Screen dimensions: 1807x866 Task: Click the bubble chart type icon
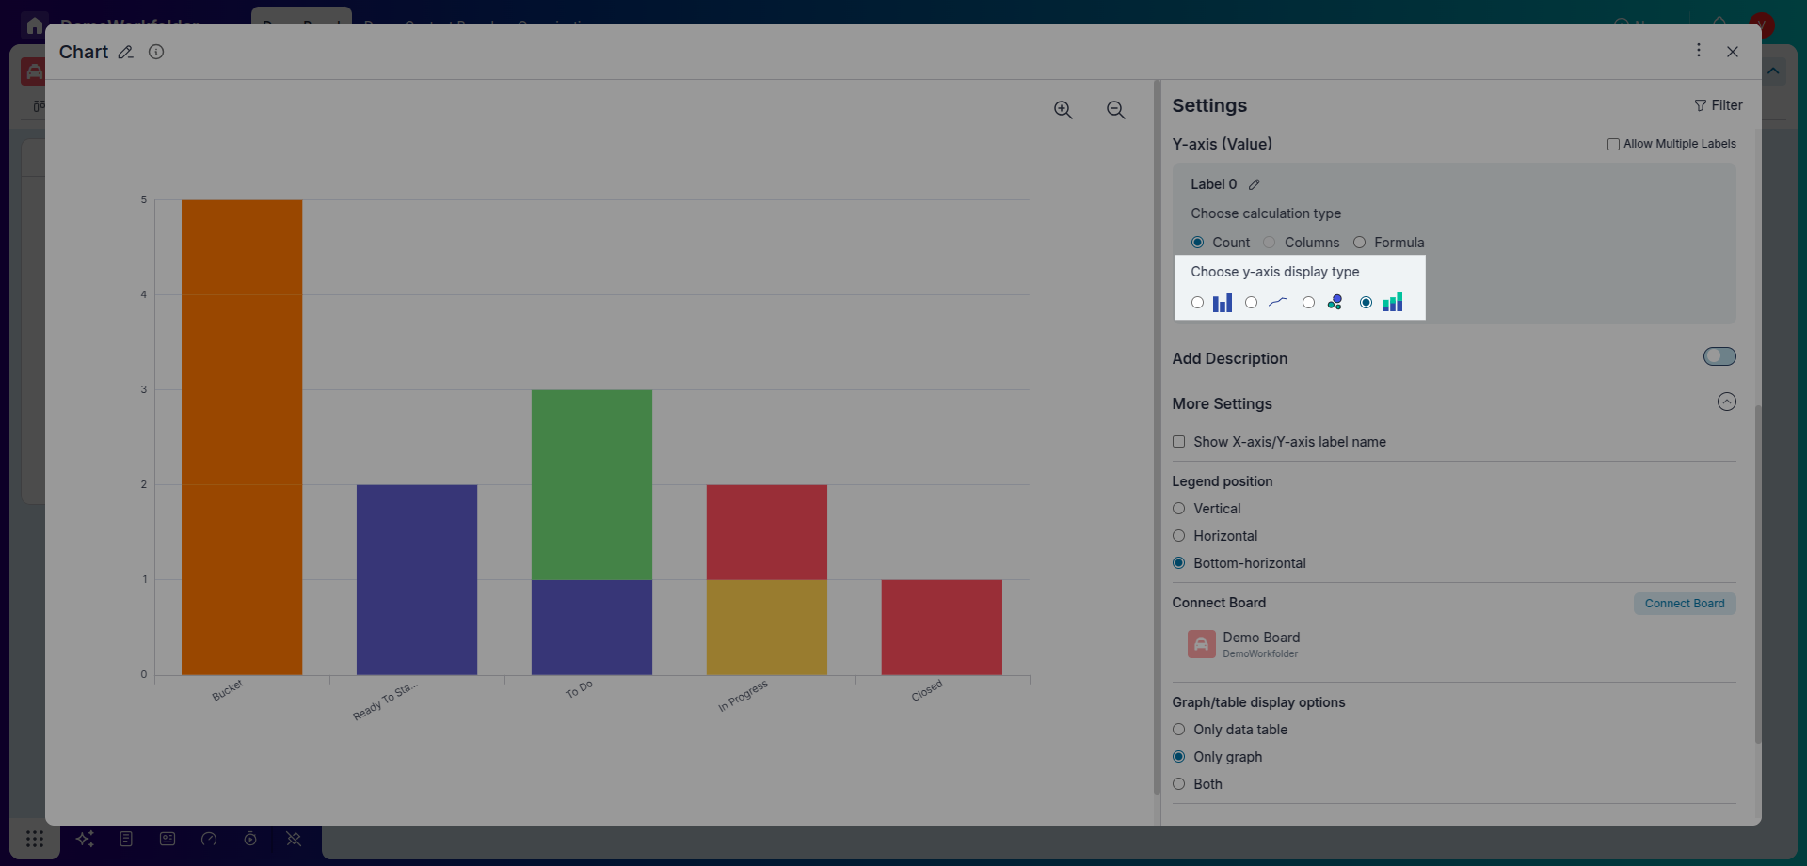1335,303
